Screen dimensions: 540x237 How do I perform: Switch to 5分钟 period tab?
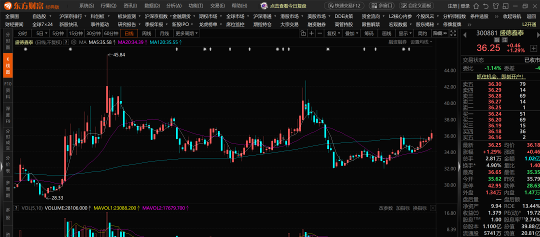[58, 33]
